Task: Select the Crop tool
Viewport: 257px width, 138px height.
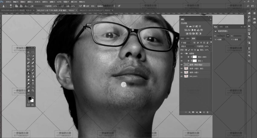Action: [28, 59]
